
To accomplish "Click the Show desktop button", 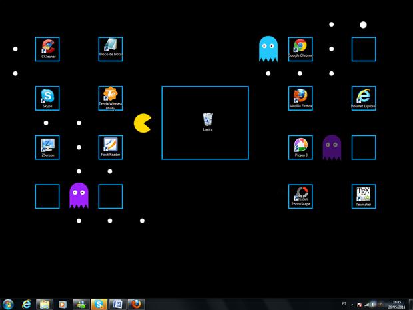I will 410,305.
